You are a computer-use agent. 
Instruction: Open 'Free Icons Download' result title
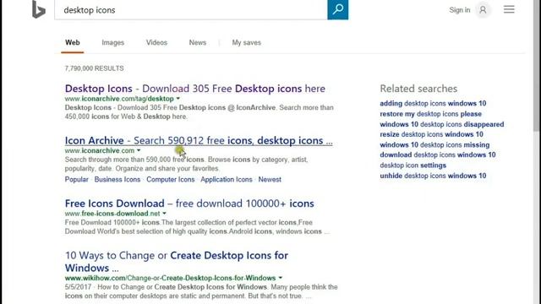click(x=189, y=204)
